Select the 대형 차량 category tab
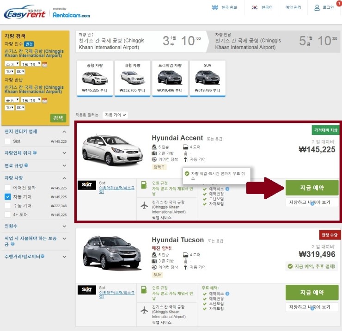The image size is (342, 331). pos(132,78)
